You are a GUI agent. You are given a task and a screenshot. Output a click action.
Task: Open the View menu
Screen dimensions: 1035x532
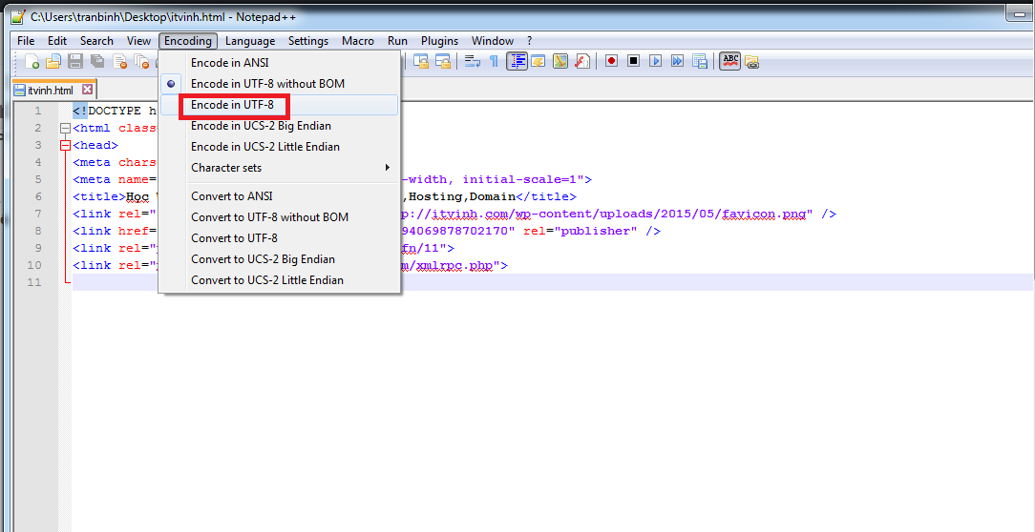pyautogui.click(x=138, y=41)
